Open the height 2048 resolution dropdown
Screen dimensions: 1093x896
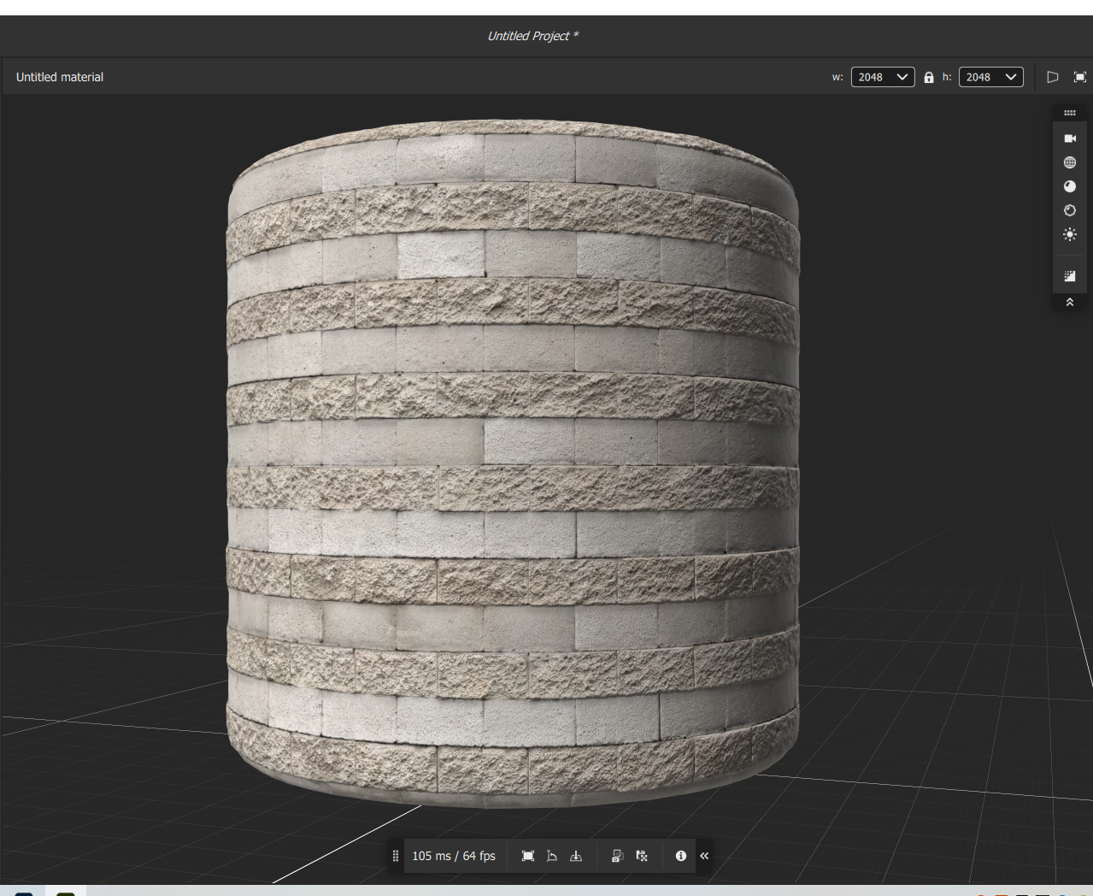pyautogui.click(x=990, y=77)
